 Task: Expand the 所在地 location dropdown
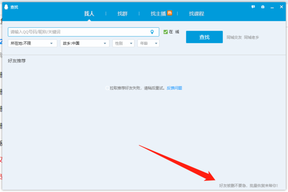pyautogui.click(x=33, y=43)
